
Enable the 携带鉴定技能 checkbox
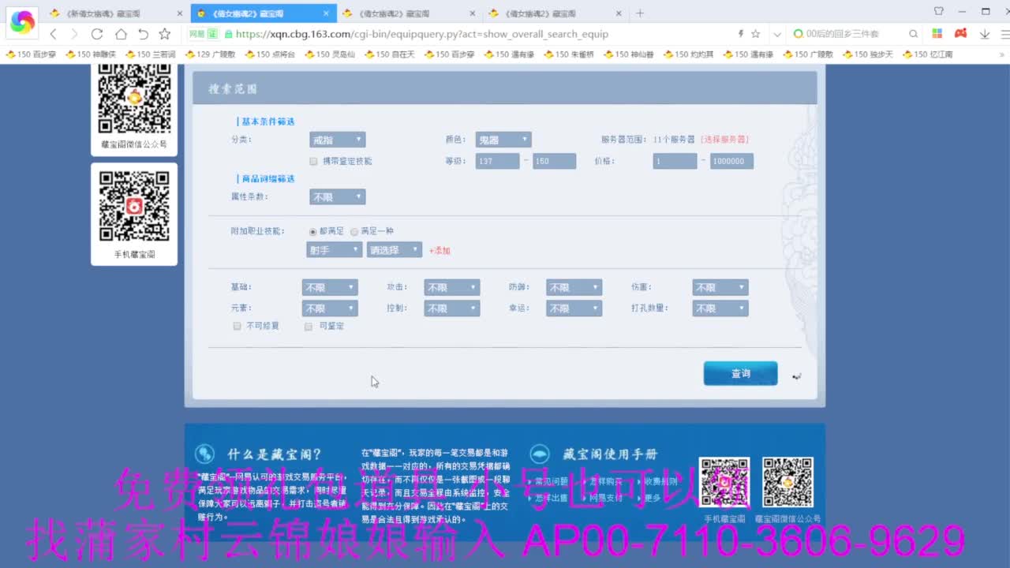[x=313, y=160]
